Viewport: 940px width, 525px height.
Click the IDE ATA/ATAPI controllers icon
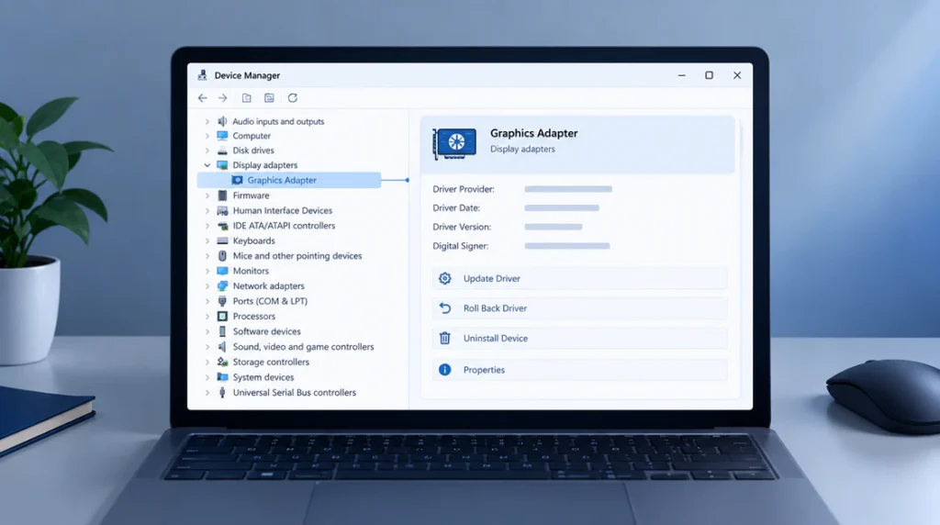click(x=222, y=226)
